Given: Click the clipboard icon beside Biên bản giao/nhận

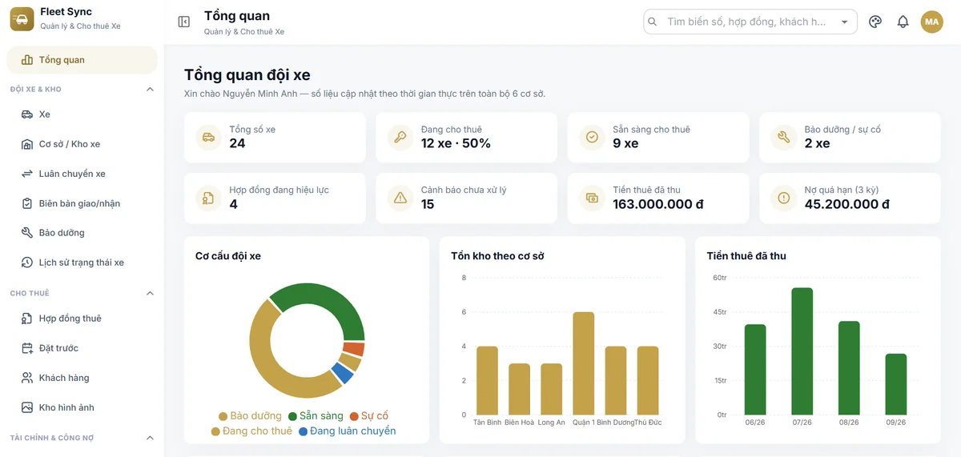Looking at the screenshot, I should (26, 203).
